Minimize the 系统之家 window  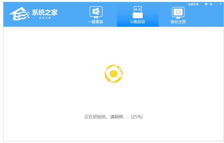click(x=216, y=4)
